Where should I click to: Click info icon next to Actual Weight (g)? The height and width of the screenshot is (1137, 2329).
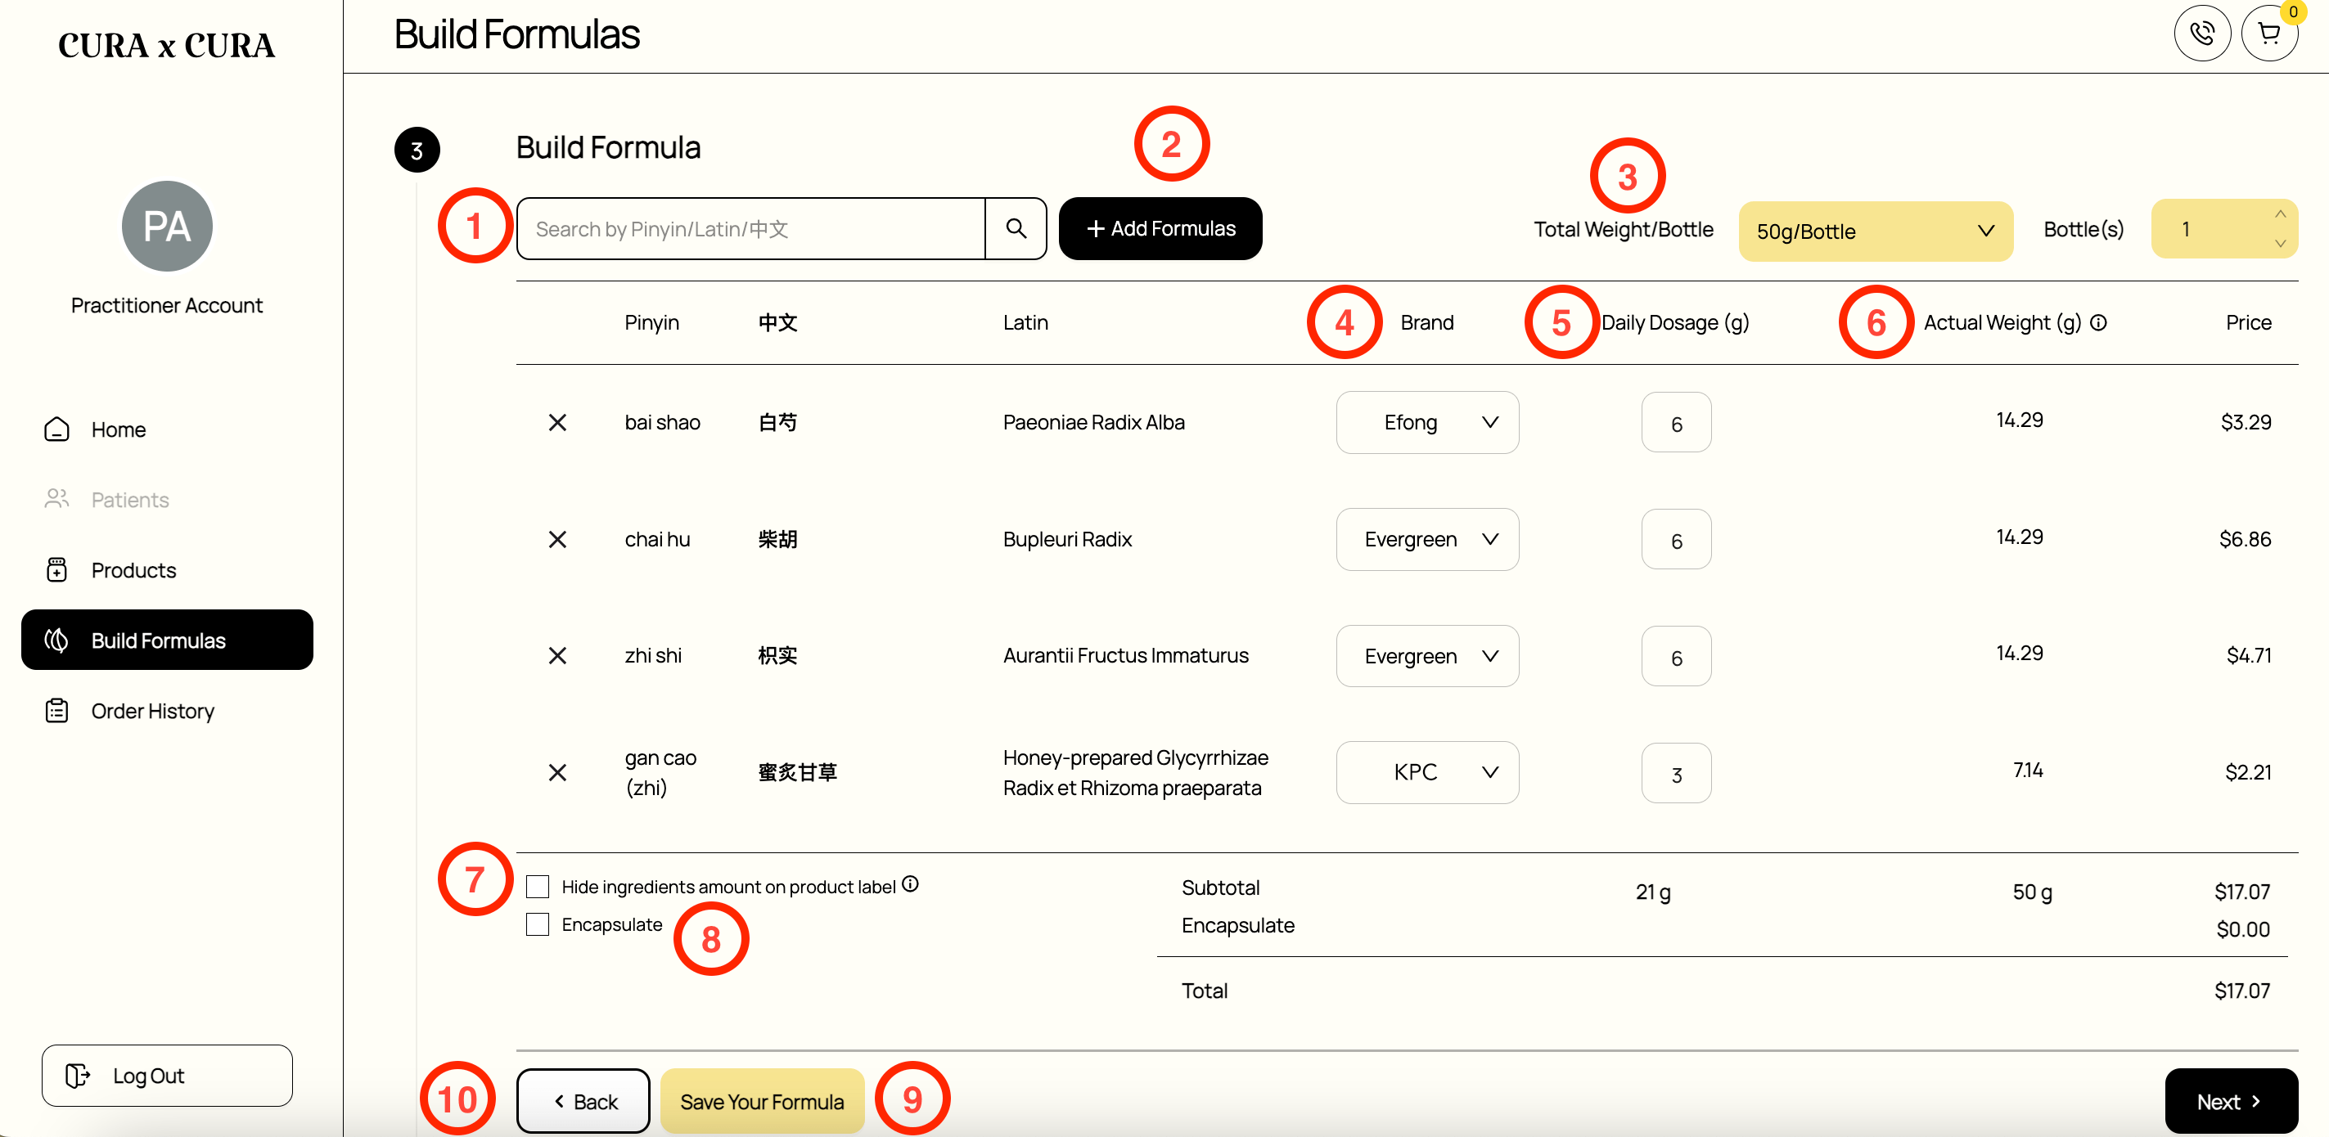(2098, 322)
